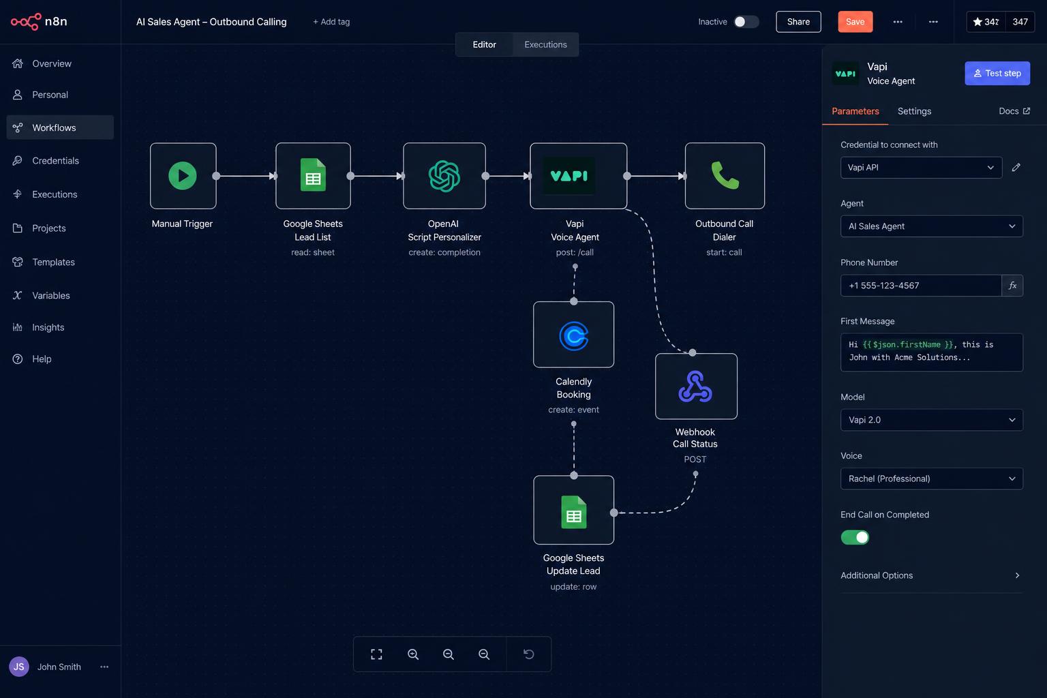This screenshot has width=1047, height=698.
Task: Open the Agent dropdown showing AI Sales Agent
Action: (932, 226)
